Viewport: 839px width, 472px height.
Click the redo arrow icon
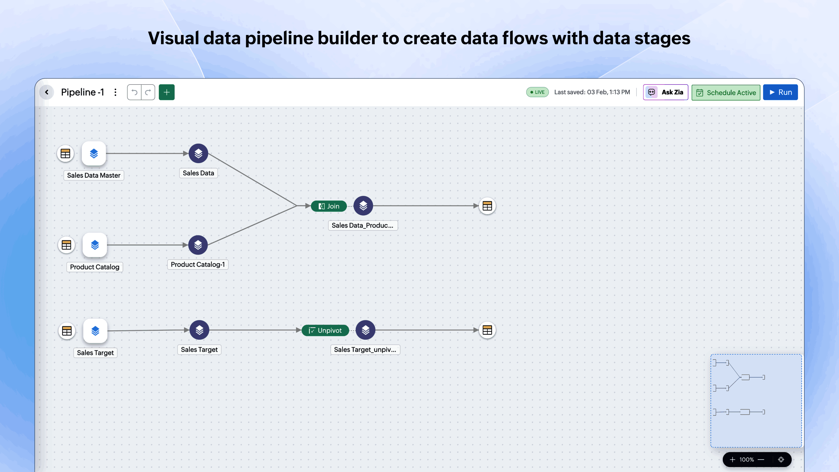[x=148, y=92]
